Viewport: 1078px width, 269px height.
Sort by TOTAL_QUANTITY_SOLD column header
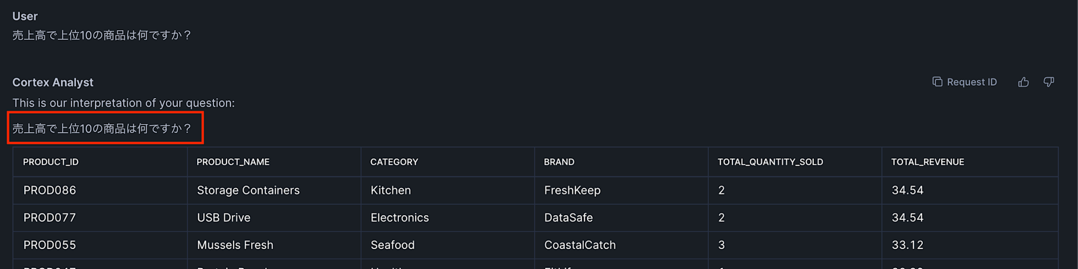coord(770,162)
